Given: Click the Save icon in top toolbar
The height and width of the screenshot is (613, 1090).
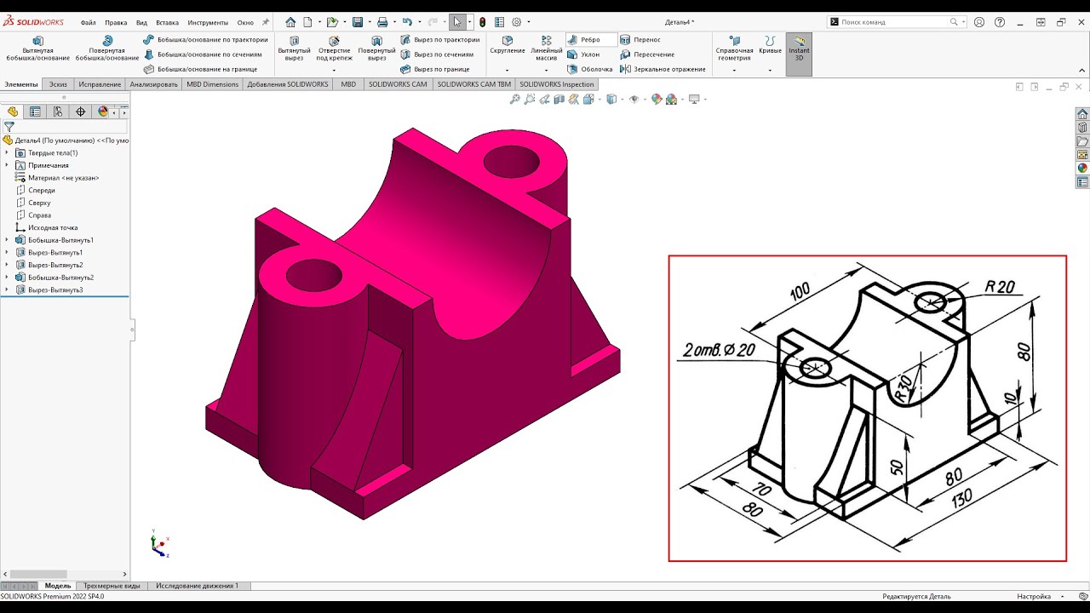Looking at the screenshot, I should coord(358,22).
